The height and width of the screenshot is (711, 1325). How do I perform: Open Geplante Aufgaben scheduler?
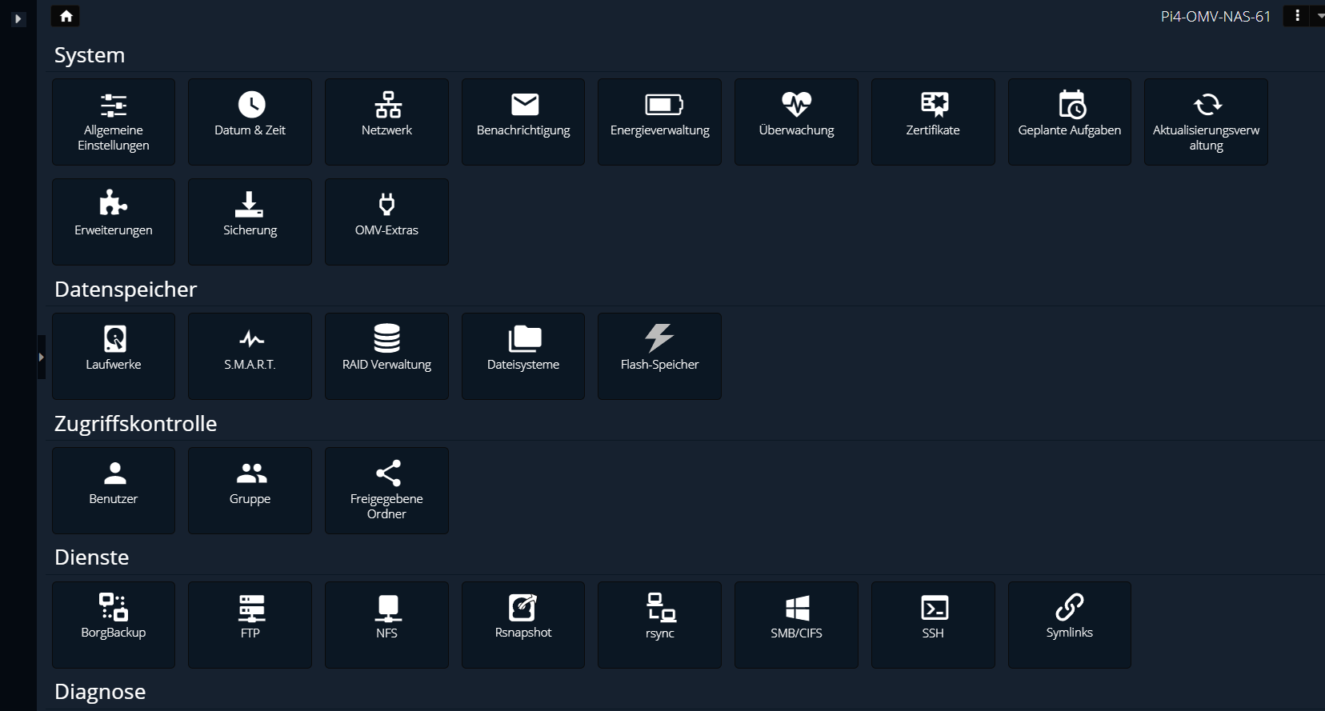(1069, 122)
